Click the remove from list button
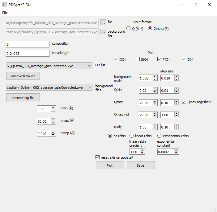This screenshot has width=217, height=212. tap(23, 76)
